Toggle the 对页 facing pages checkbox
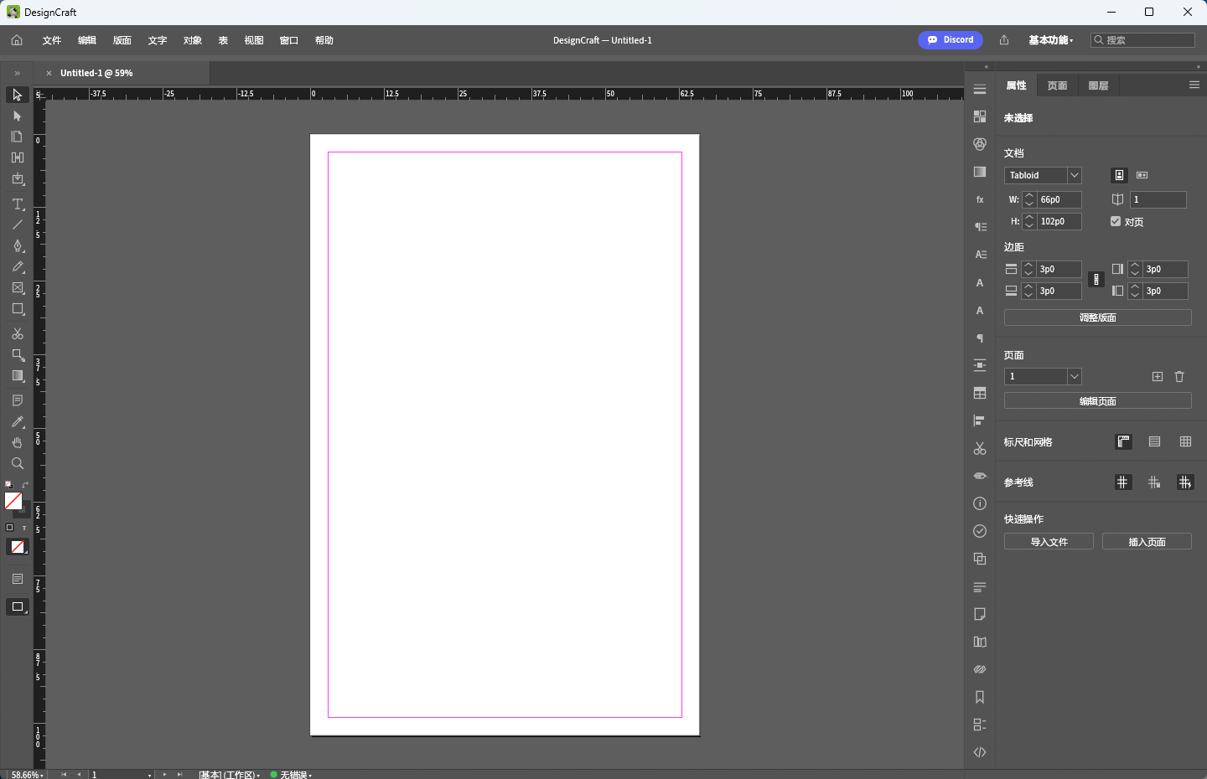Screen dimensions: 1207x779 pyautogui.click(x=1116, y=221)
